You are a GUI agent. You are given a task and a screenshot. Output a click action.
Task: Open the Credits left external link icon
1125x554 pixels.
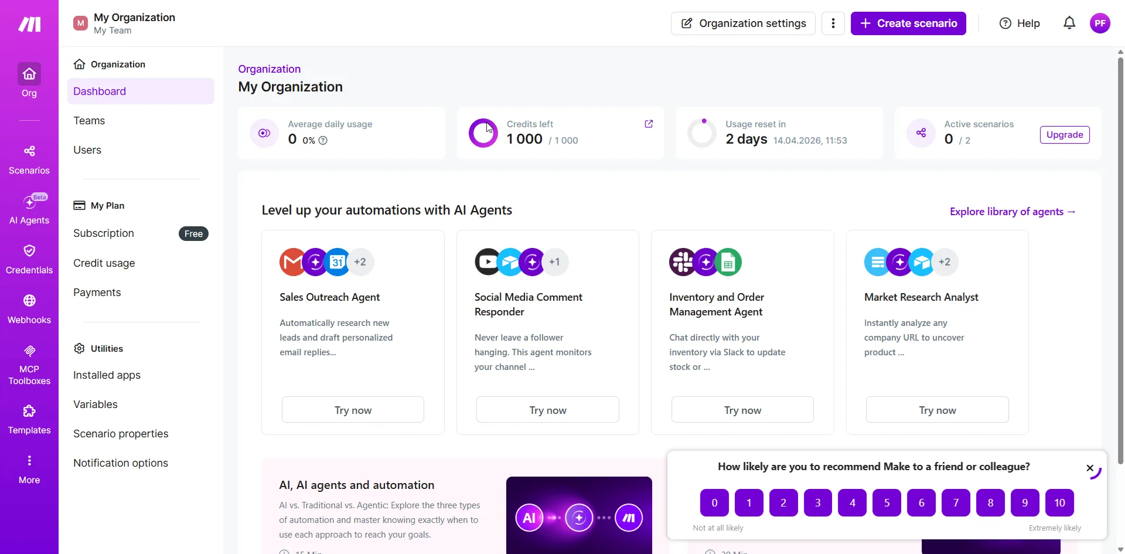pos(649,124)
